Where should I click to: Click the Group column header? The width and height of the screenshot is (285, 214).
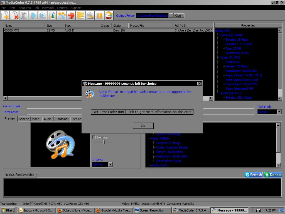[x=105, y=26]
